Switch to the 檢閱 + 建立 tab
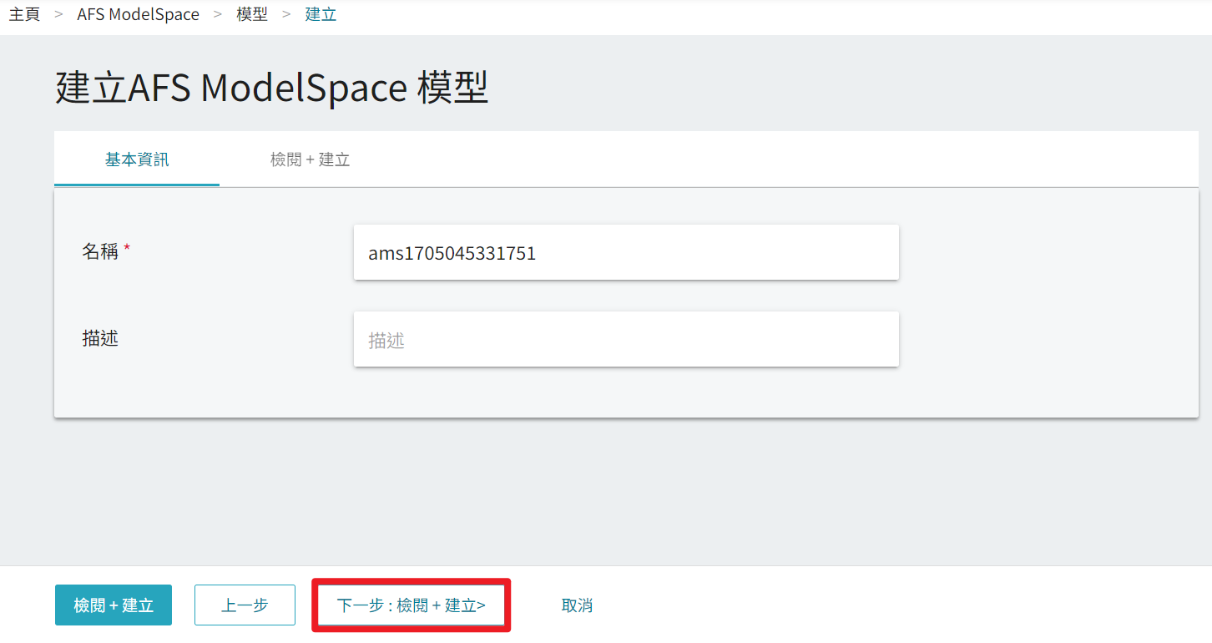This screenshot has width=1212, height=643. [x=309, y=159]
